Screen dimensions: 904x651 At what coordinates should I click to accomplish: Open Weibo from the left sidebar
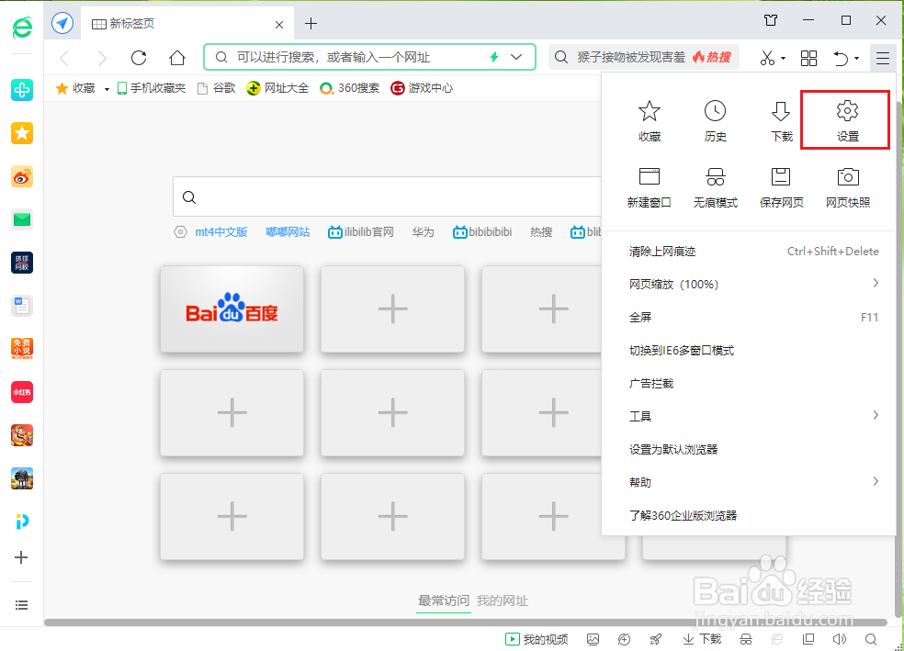click(x=21, y=176)
